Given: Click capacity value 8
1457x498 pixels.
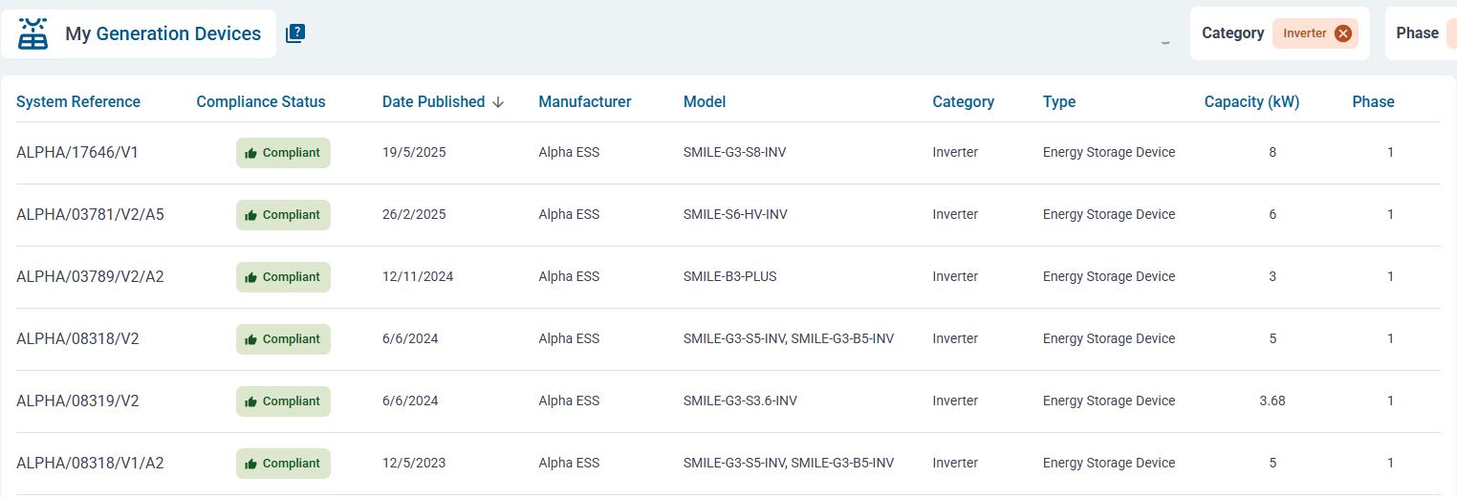Looking at the screenshot, I should point(1272,152).
